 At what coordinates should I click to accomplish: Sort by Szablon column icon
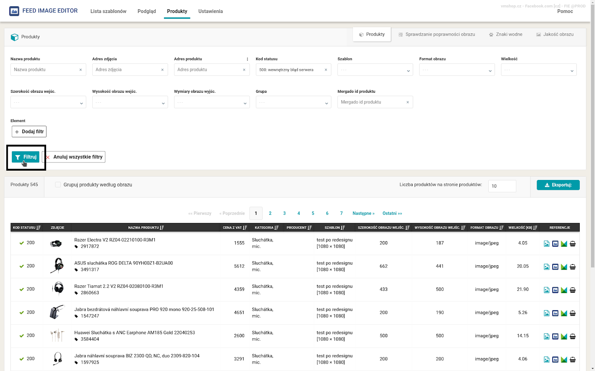coord(343,228)
